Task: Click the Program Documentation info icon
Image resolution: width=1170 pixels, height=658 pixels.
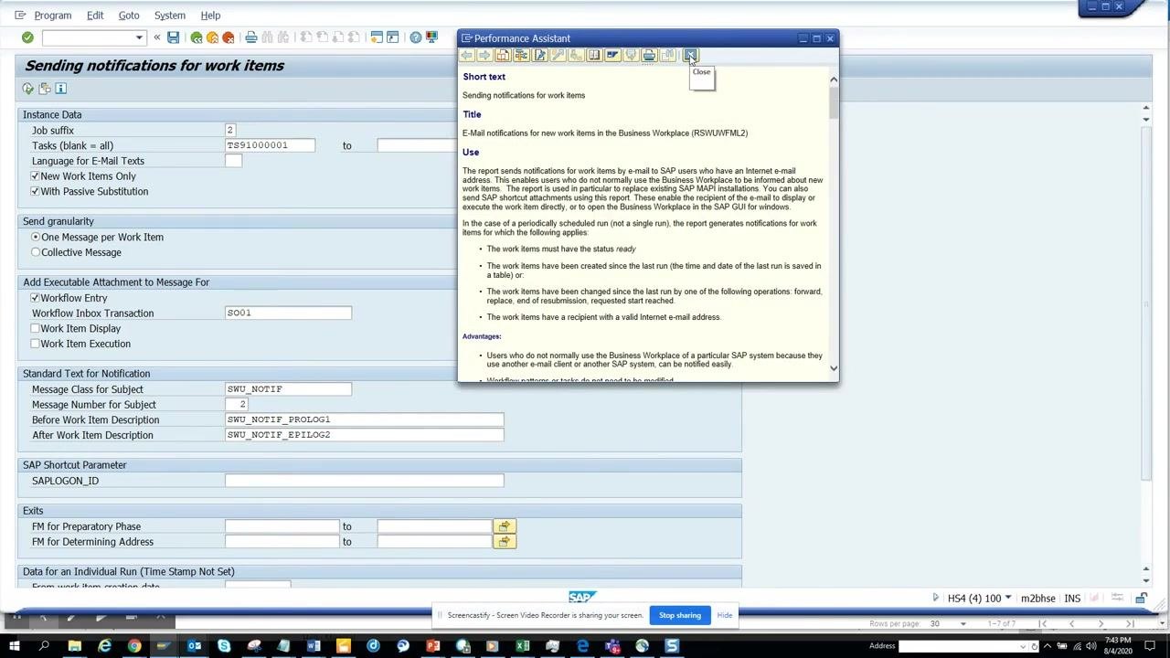Action: (60, 89)
